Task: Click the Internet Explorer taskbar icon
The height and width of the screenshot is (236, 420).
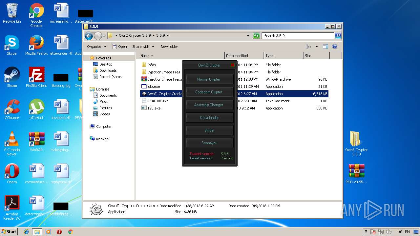Action: click(x=26, y=231)
